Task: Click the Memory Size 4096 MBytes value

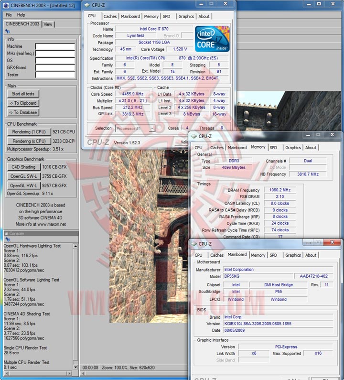Action: coord(233,167)
